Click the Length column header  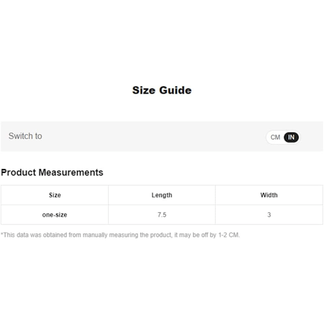[x=162, y=195]
